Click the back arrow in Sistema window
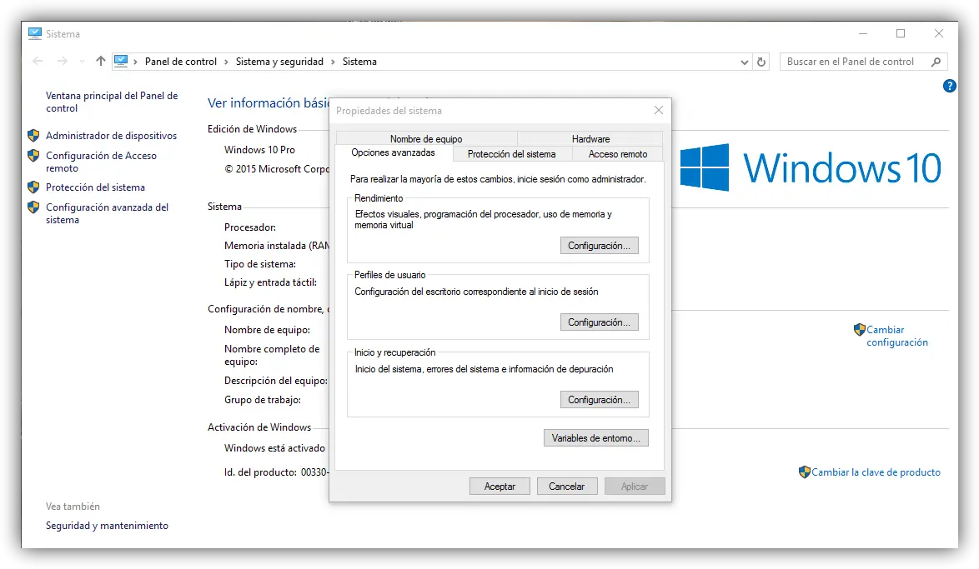The image size is (979, 569). 38,61
